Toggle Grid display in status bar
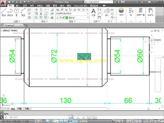Screen dimensions: 164x123 click(43, 121)
